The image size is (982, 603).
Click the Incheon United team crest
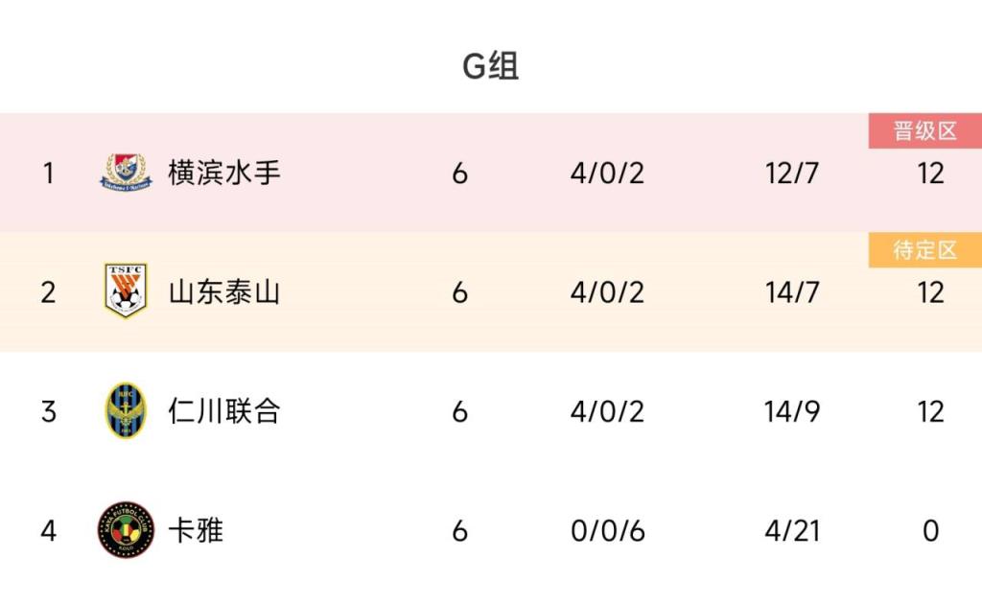click(126, 410)
